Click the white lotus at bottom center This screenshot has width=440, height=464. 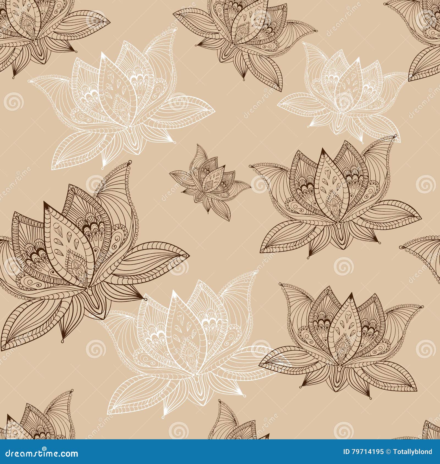pyautogui.click(x=182, y=351)
